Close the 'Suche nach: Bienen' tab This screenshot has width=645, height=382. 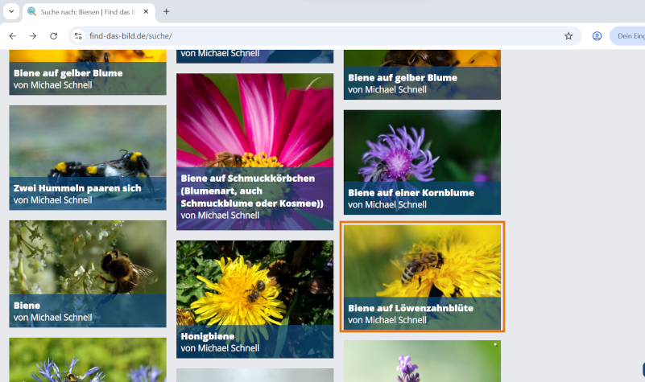pos(147,12)
